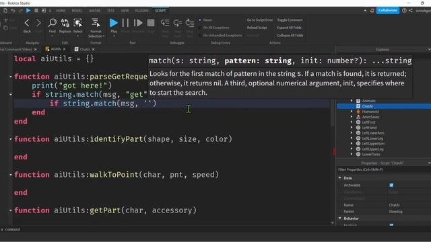The width and height of the screenshot is (431, 242).
Task: Collapse the parseGetRequest function fold
Action: (x=11, y=77)
